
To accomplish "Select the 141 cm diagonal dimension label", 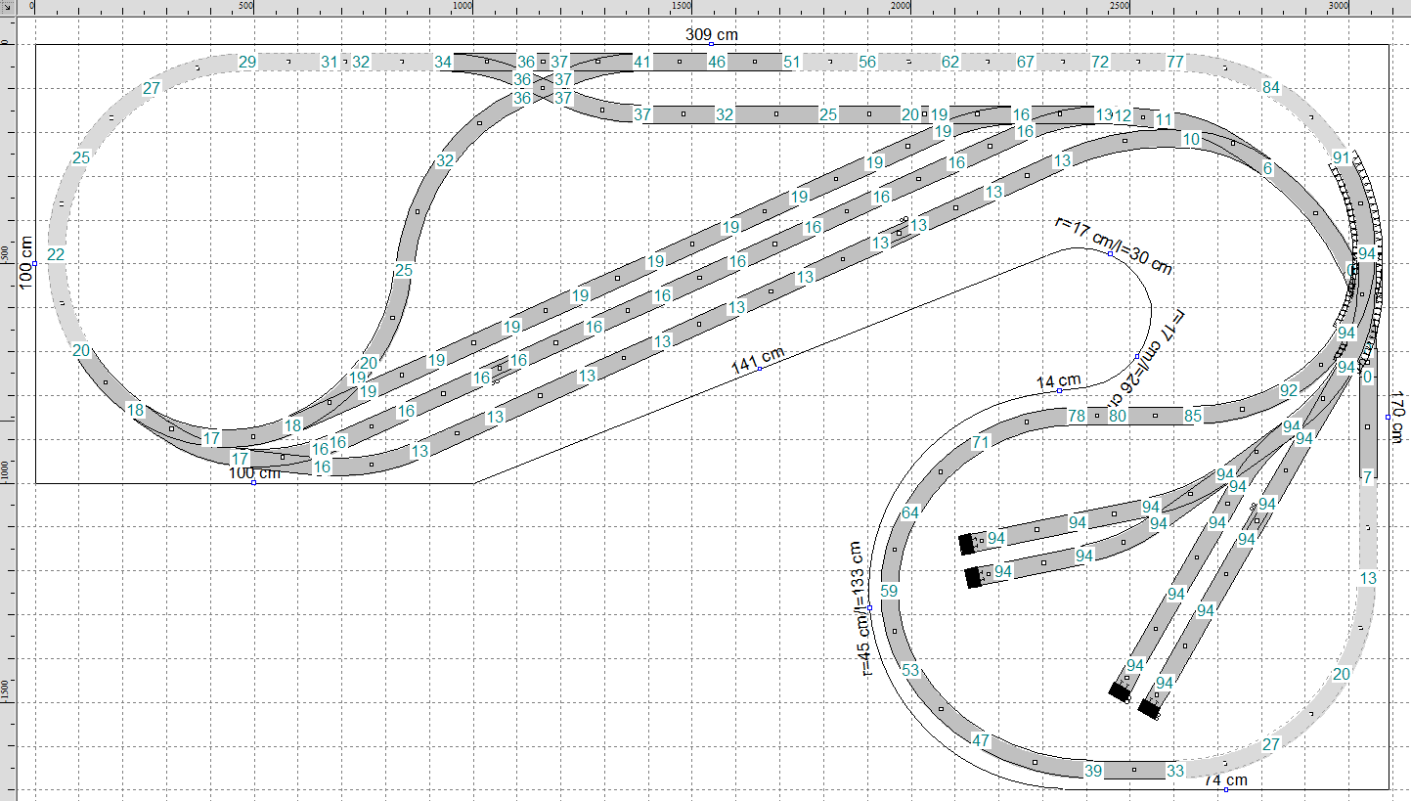I will pyautogui.click(x=758, y=360).
